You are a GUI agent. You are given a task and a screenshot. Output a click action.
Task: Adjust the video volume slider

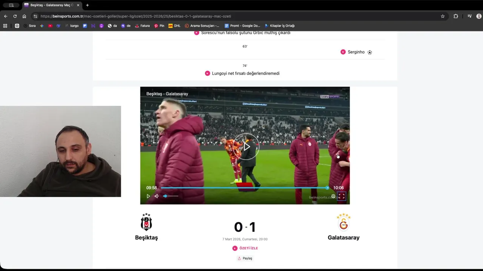coord(171,196)
